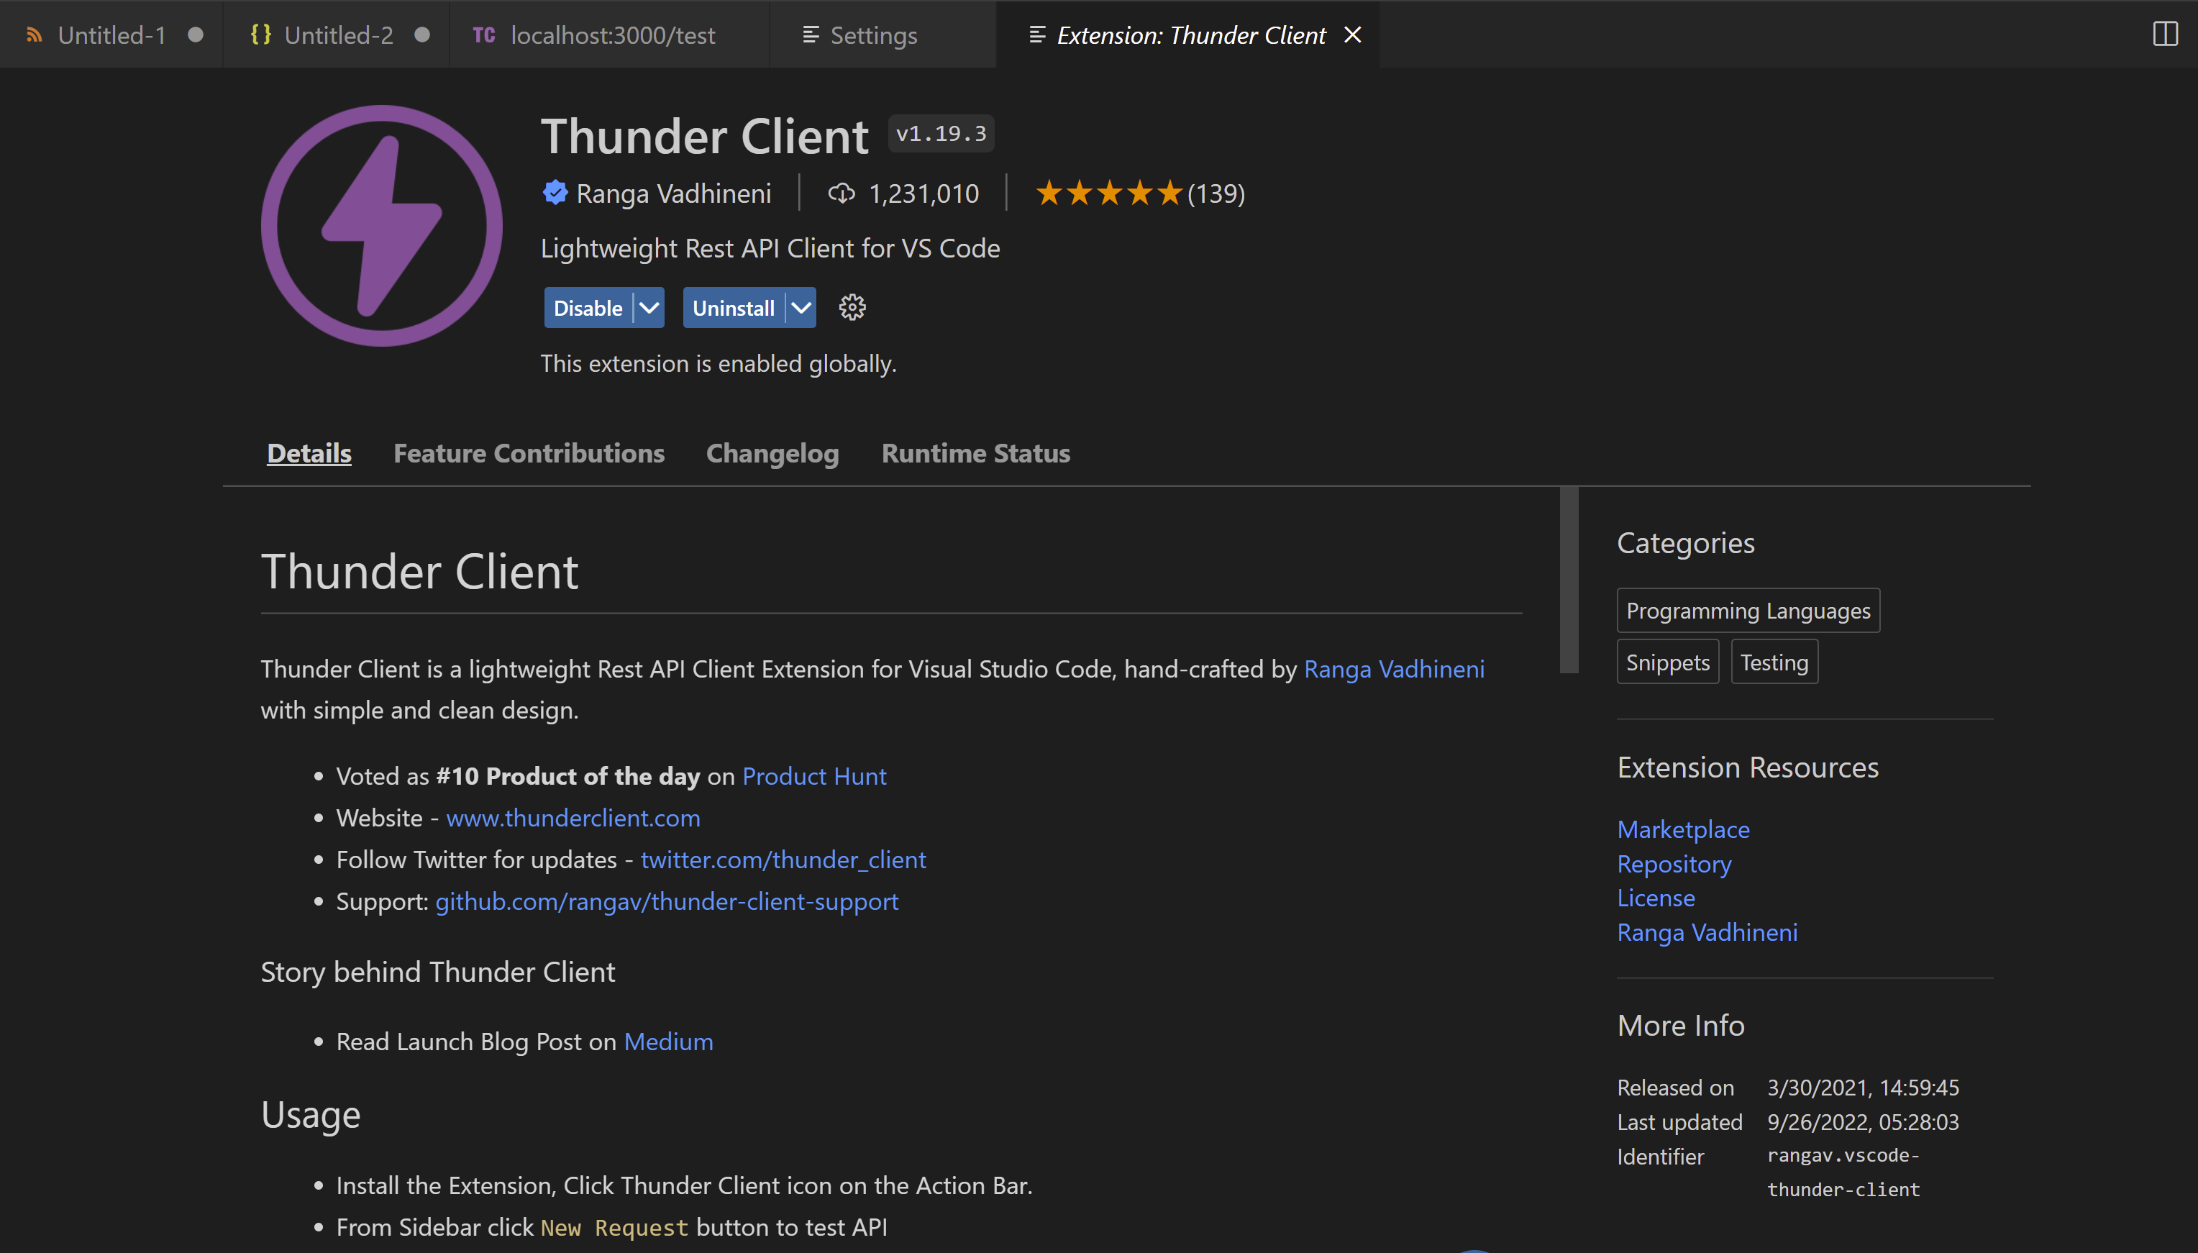This screenshot has width=2198, height=1253.
Task: Visit the www.thunderclient.com link
Action: tap(573, 818)
